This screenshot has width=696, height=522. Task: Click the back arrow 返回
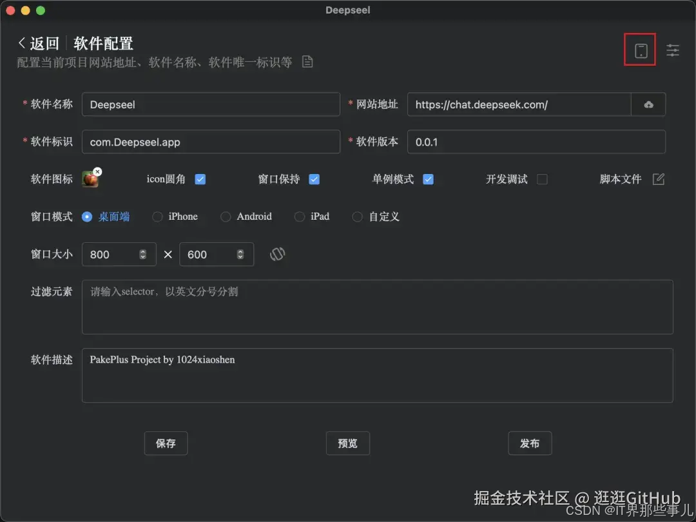pyautogui.click(x=38, y=44)
